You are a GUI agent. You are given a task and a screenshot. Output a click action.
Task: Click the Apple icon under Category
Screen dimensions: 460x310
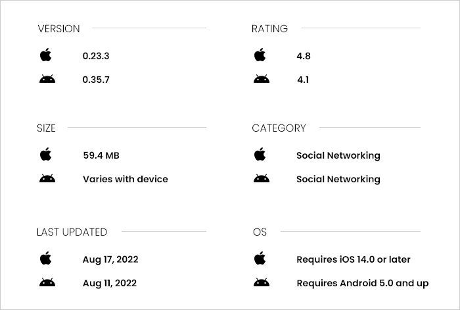pyautogui.click(x=260, y=154)
